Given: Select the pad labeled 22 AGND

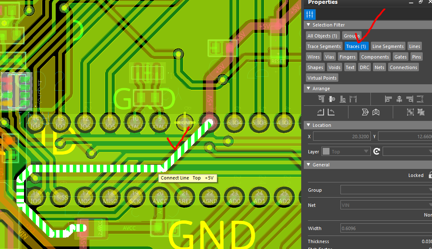Looking at the screenshot, I should (x=210, y=197).
